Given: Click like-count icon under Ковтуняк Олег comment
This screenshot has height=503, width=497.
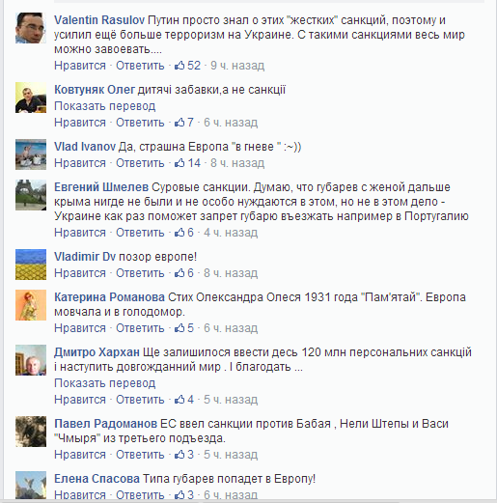Looking at the screenshot, I should click(x=179, y=123).
